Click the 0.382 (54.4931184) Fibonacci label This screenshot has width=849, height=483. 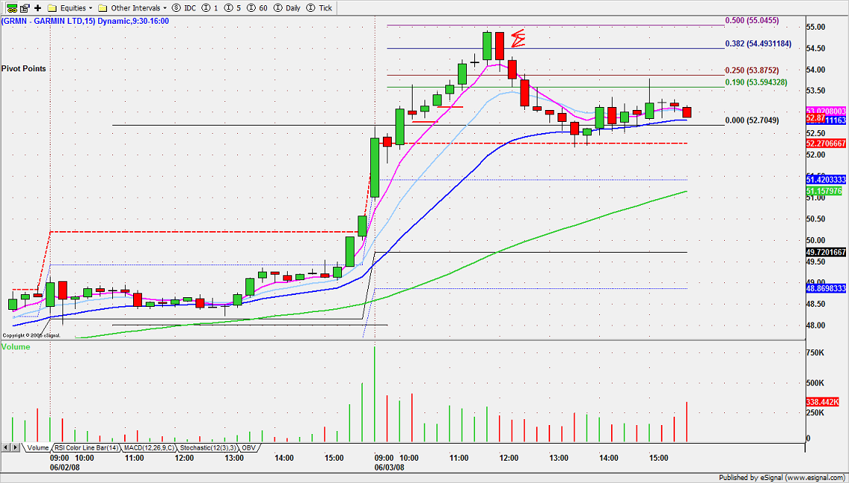coord(758,45)
